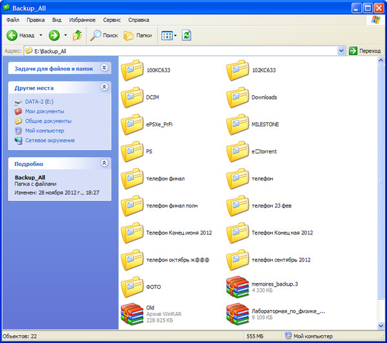Go up one folder level icon
The height and width of the screenshot is (343, 387).
pyautogui.click(x=77, y=35)
